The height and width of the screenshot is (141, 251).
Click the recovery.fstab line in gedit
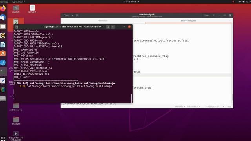pyautogui.click(x=161, y=40)
